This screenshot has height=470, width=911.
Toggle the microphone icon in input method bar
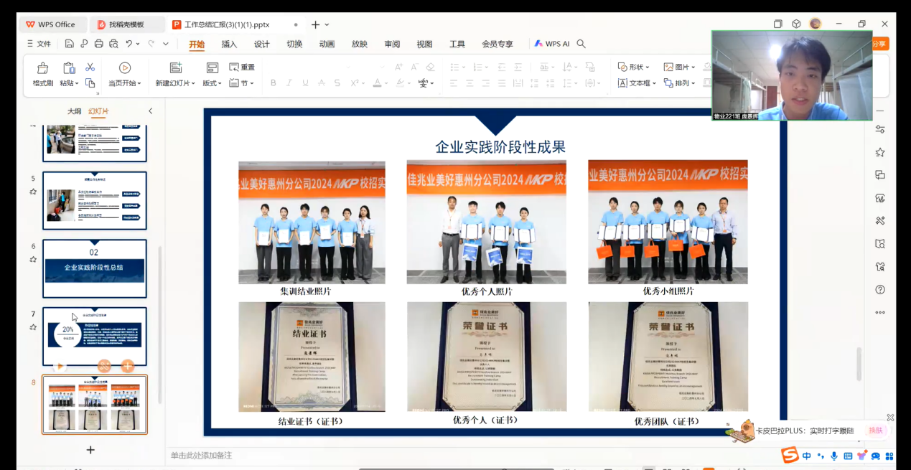[x=833, y=456]
